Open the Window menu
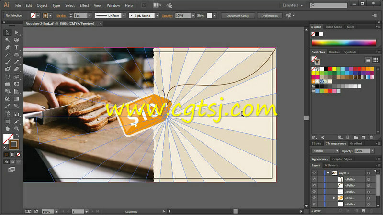The image size is (383, 215). [113, 5]
